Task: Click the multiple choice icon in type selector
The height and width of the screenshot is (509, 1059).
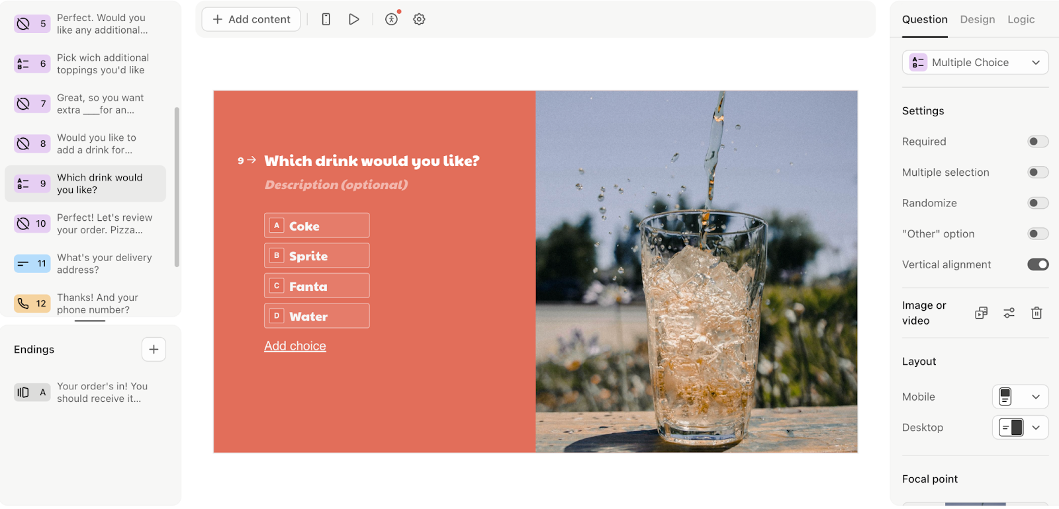Action: pyautogui.click(x=917, y=62)
